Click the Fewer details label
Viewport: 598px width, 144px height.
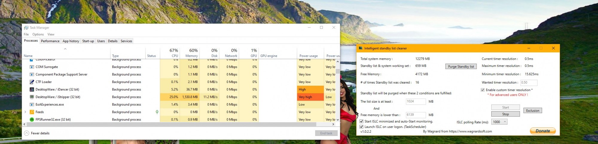[x=40, y=133]
